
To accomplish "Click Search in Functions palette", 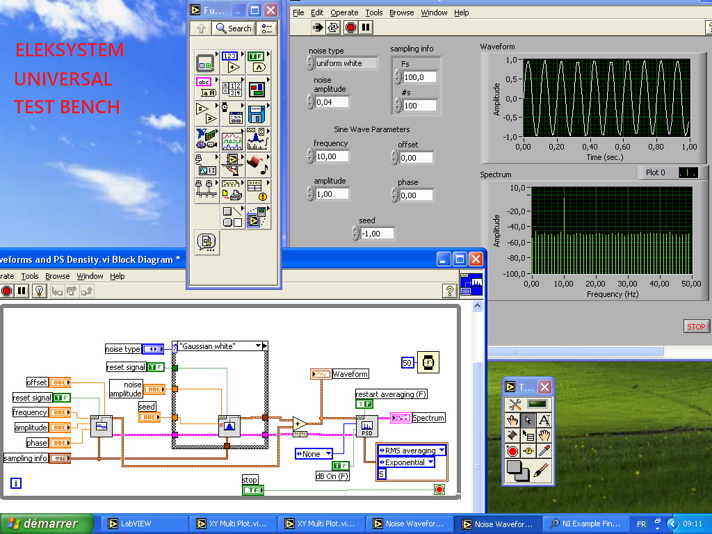I will point(234,29).
